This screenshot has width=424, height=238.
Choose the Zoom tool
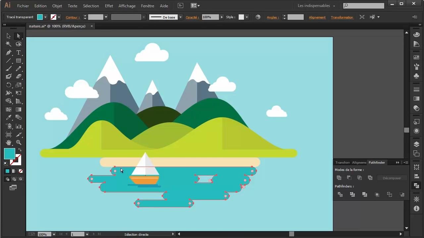(19, 142)
